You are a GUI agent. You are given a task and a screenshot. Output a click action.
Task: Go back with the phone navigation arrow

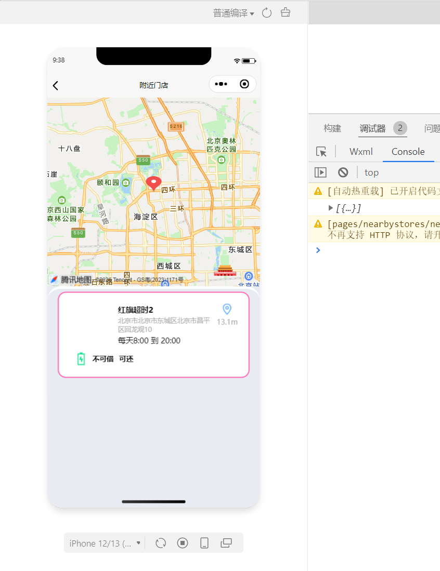pos(56,86)
